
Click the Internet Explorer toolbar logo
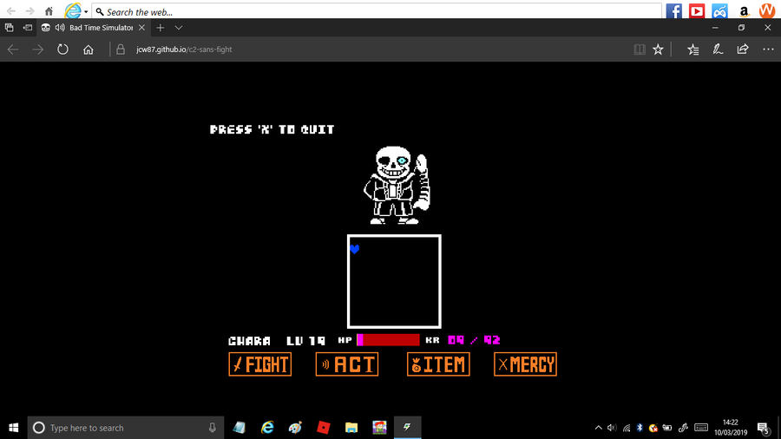73,10
